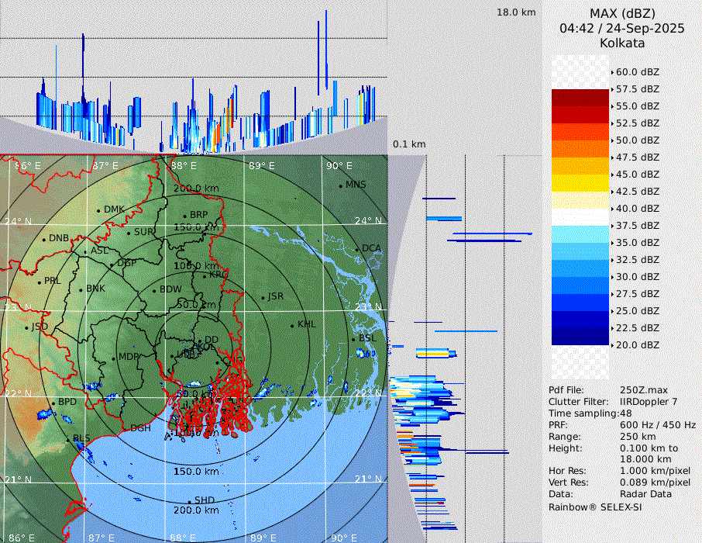The image size is (702, 543).
Task: Click the MNS station marker
Action: 340,185
